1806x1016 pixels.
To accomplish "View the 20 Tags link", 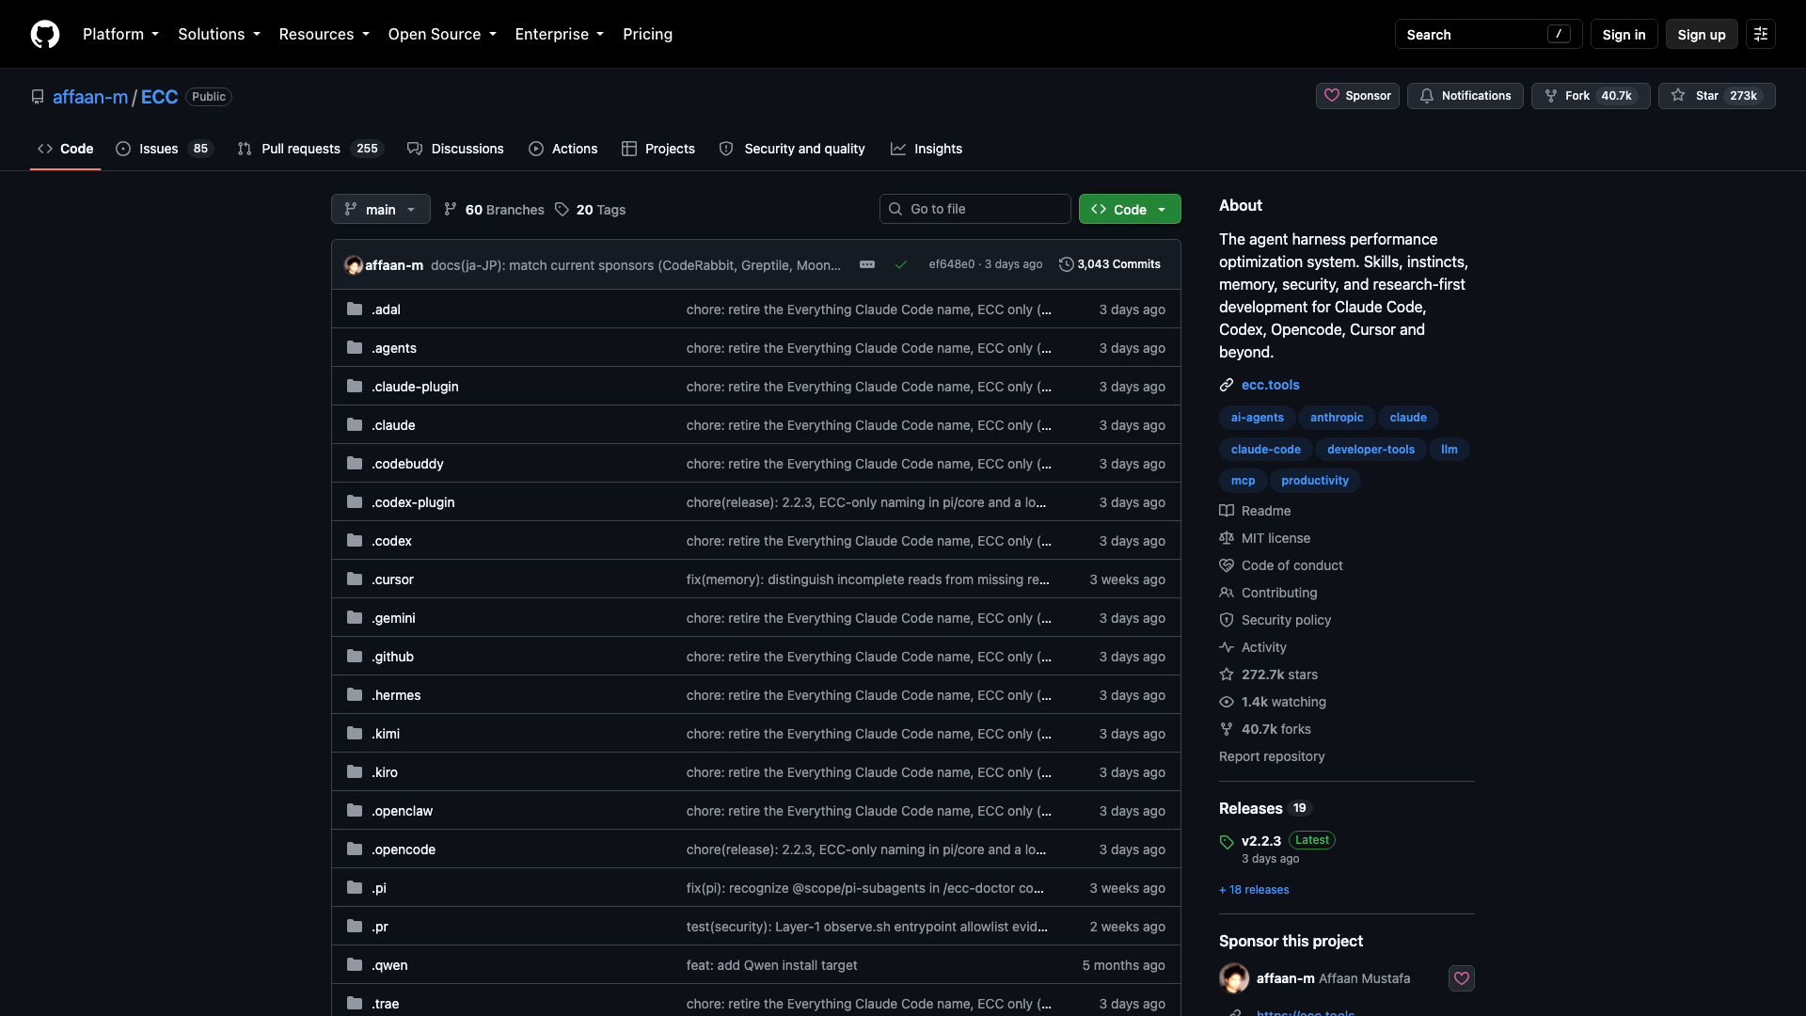I will click(x=591, y=209).
